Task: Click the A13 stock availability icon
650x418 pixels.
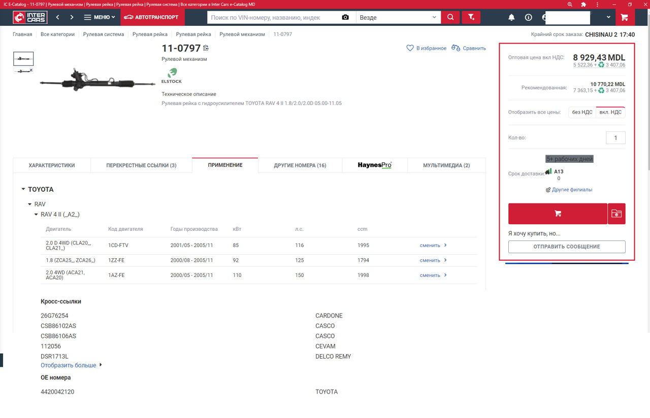Action: 548,171
